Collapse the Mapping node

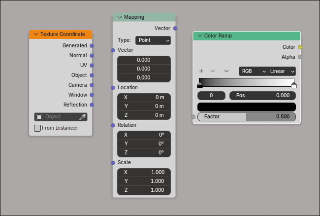coord(120,17)
